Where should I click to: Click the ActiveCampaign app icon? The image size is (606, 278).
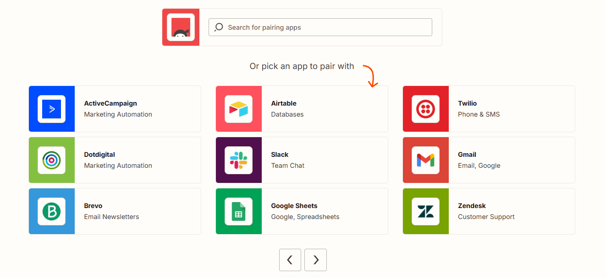[52, 109]
